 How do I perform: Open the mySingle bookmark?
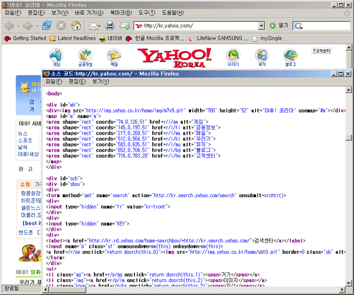tap(267, 38)
